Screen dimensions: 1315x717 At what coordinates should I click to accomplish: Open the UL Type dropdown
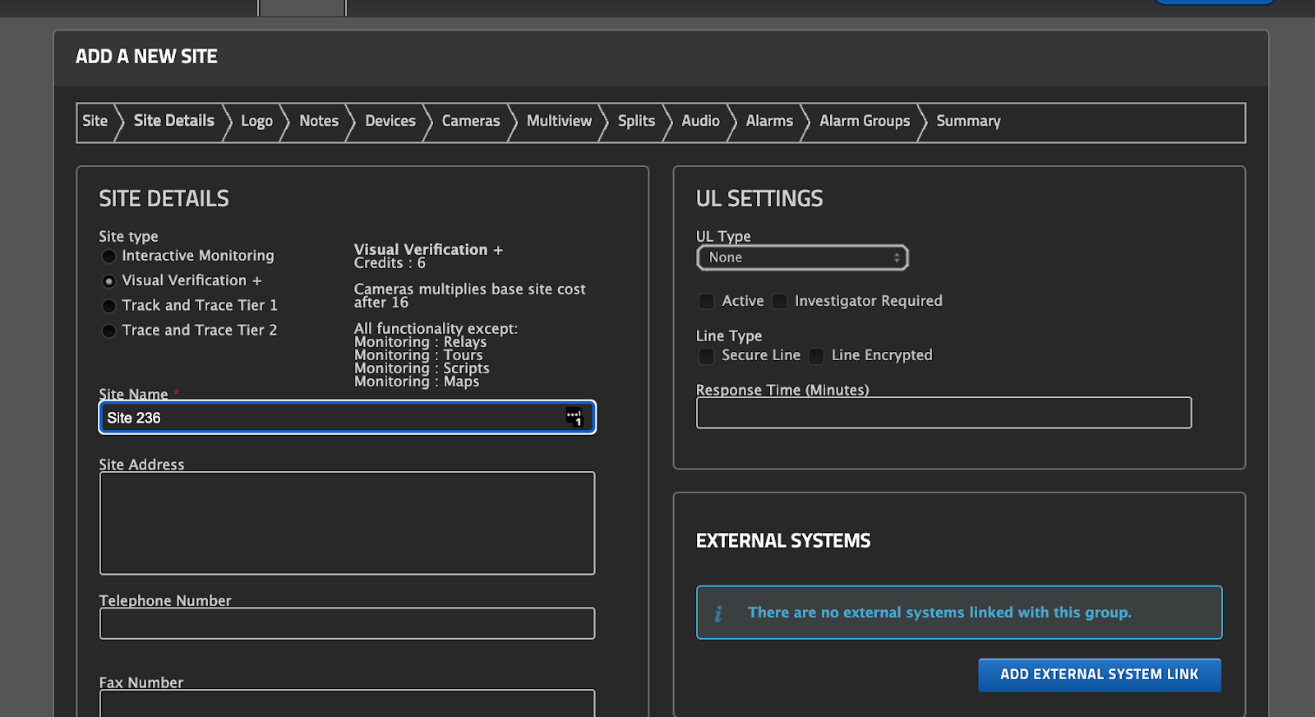[x=802, y=257]
